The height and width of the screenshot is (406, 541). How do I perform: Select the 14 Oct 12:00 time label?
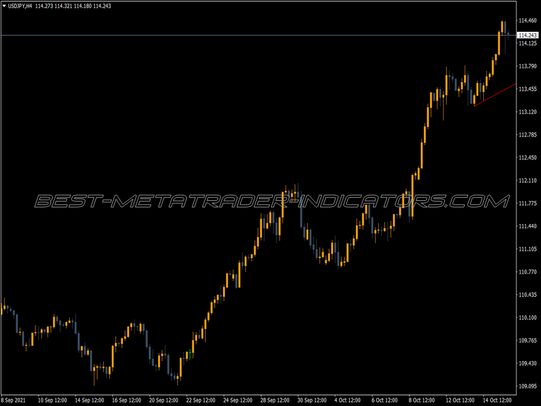click(x=497, y=400)
